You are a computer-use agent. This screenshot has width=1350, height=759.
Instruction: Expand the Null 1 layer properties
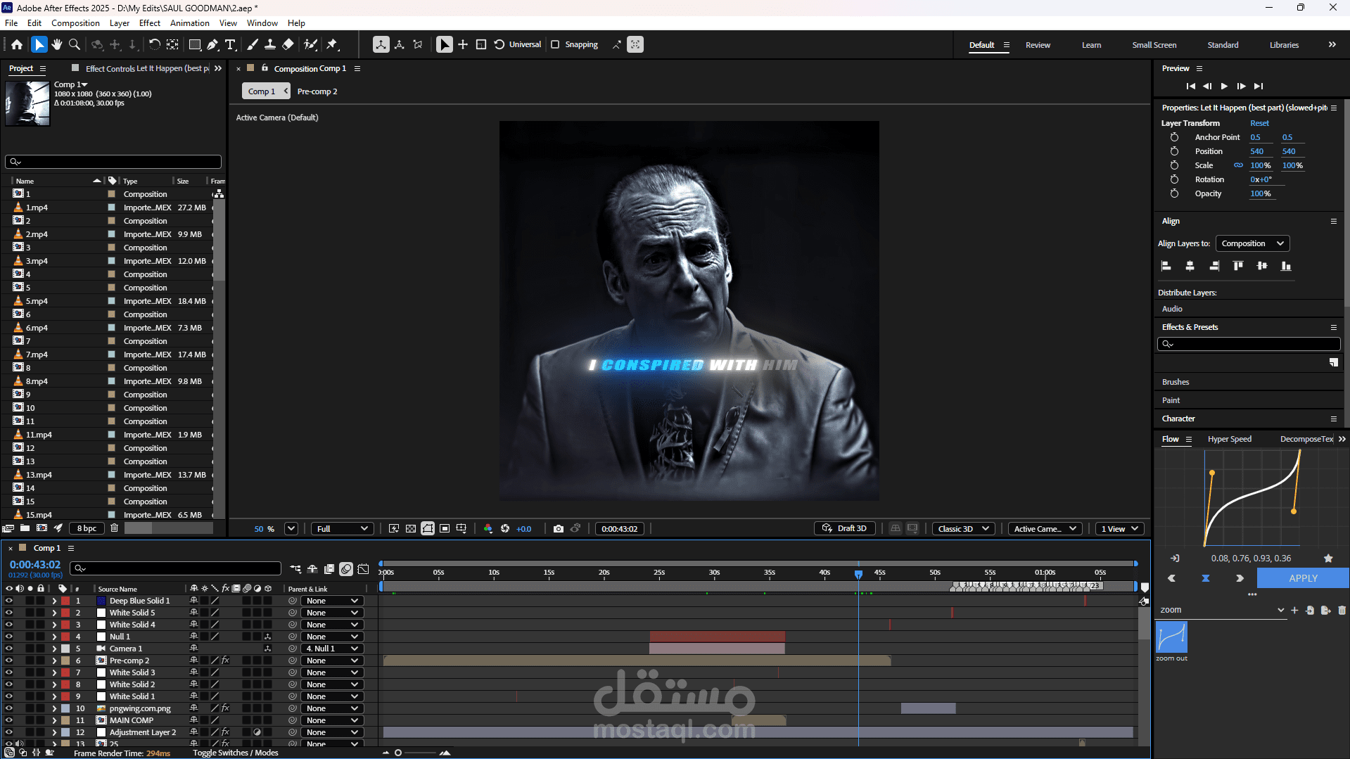pos(54,637)
